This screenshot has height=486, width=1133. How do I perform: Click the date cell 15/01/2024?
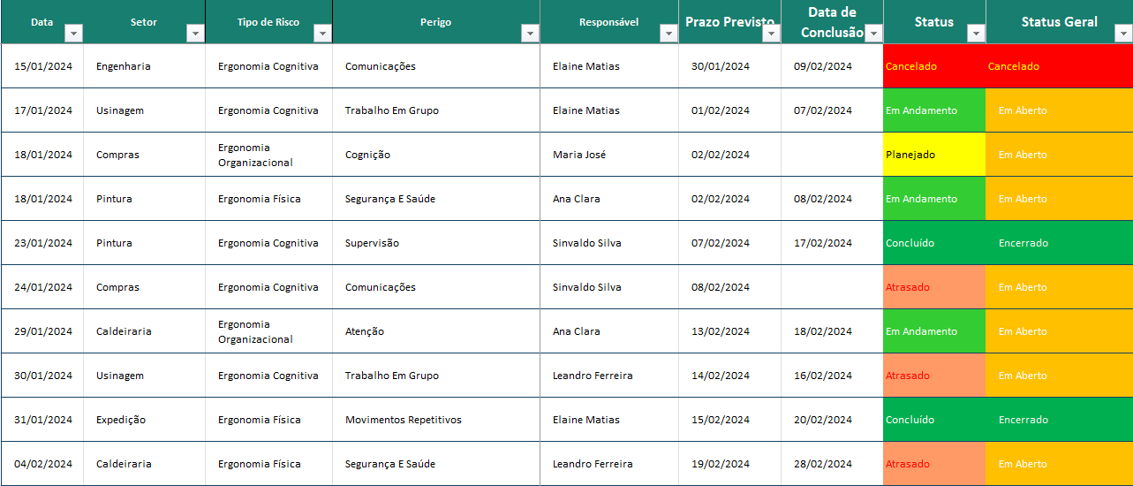coord(42,66)
